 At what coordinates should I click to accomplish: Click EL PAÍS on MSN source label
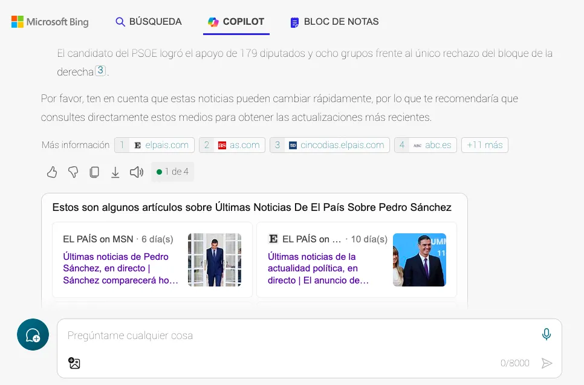[98, 239]
